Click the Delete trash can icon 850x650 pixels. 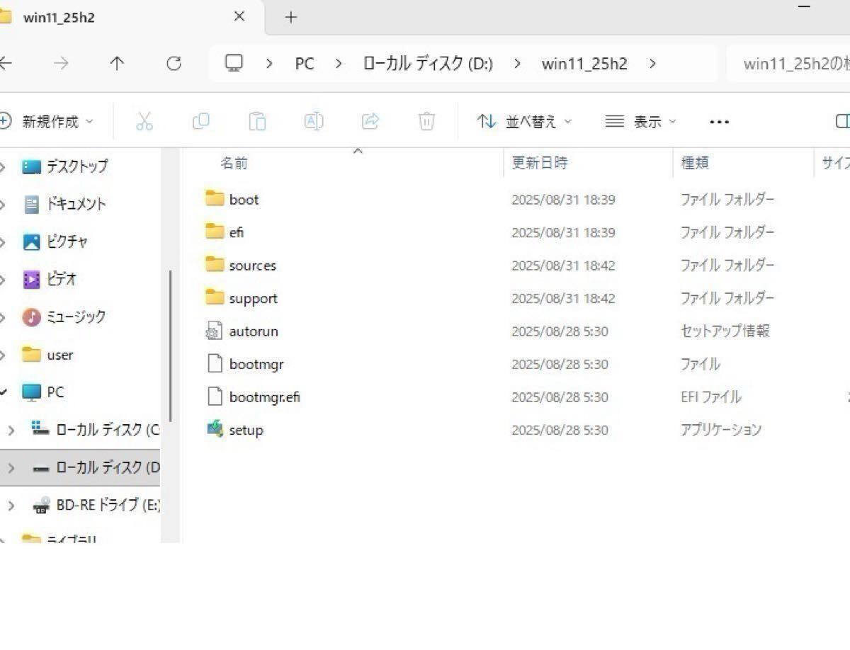point(426,122)
